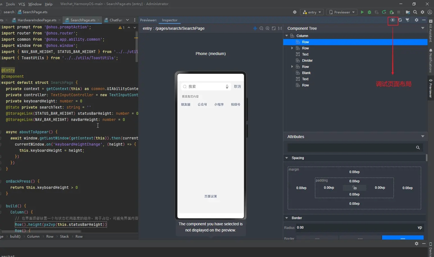
Task: Zoom out the preview
Action: pos(261,28)
